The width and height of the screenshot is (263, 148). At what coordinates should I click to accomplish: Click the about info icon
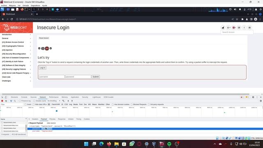pyautogui.click(x=244, y=28)
